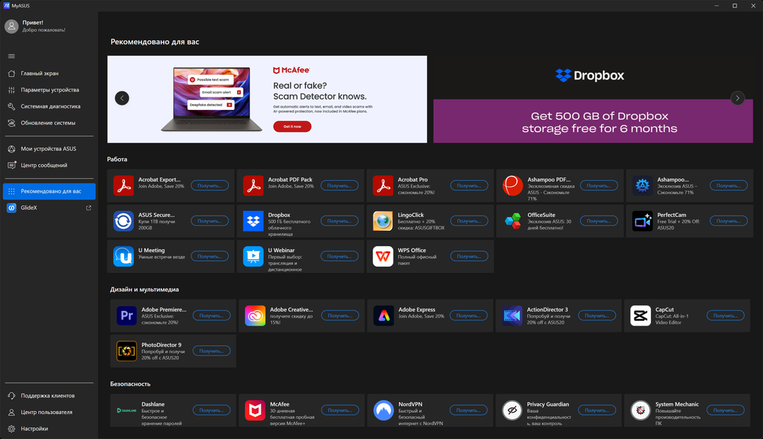Viewport: 763px width, 439px height.
Task: Click Получить for OfficeSuite
Action: [599, 221]
